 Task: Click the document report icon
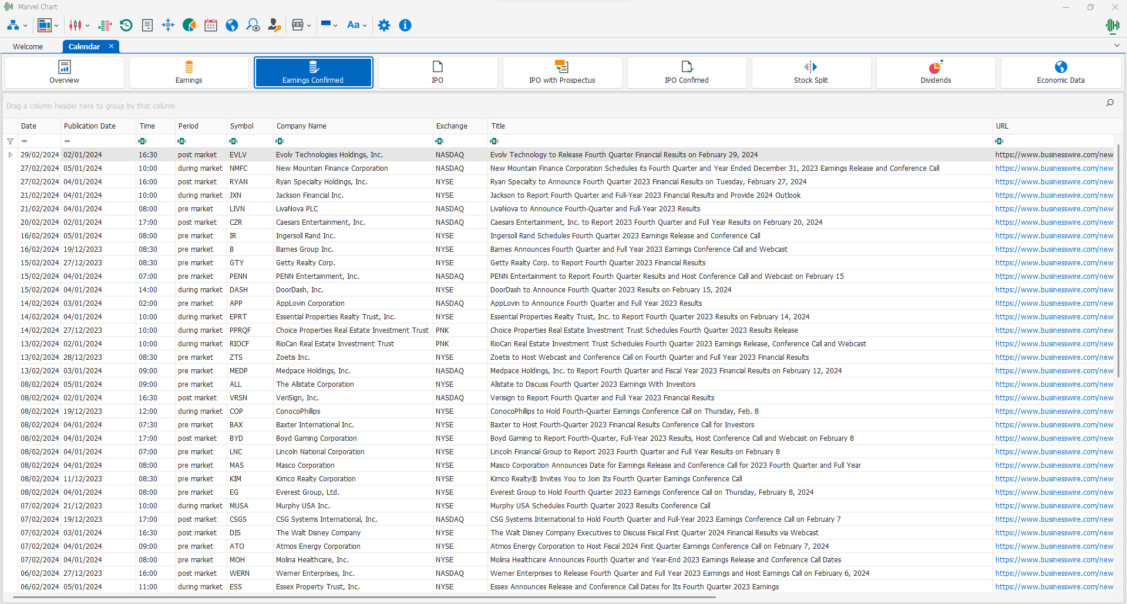pyautogui.click(x=147, y=25)
